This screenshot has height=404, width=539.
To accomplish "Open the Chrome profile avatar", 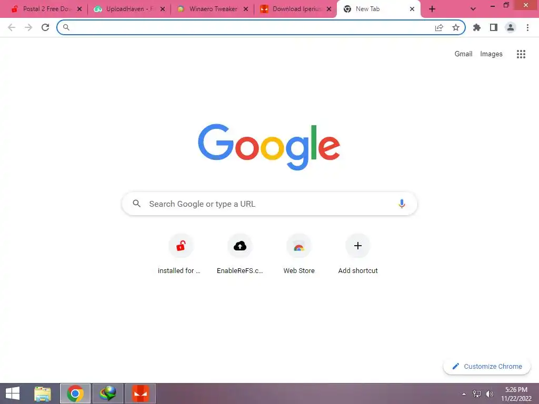I will click(511, 27).
